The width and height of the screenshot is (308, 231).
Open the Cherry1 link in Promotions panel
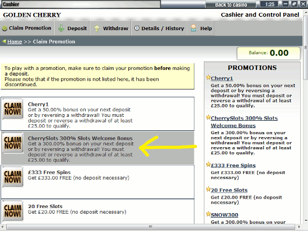pyautogui.click(x=222, y=78)
